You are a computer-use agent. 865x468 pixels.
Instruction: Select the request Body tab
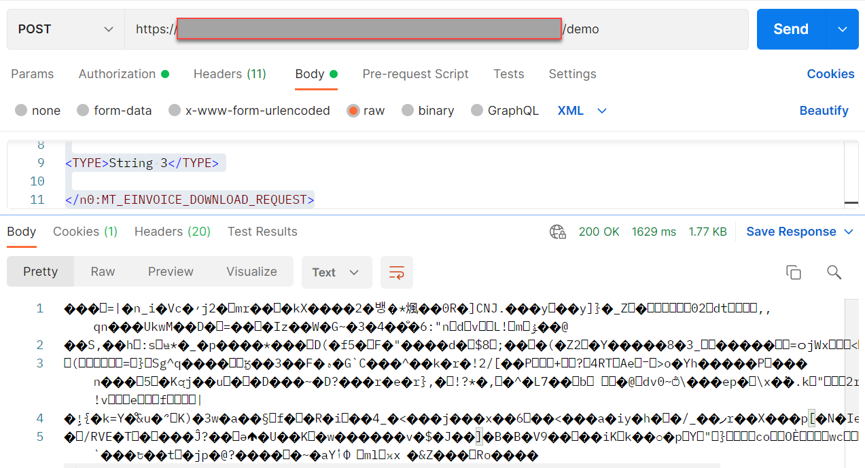click(316, 74)
